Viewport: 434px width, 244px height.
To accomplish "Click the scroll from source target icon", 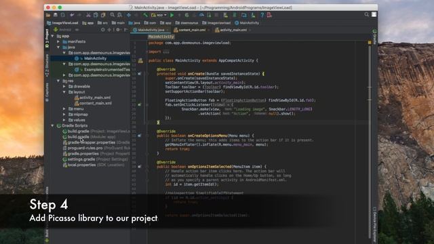I will [x=103, y=30].
